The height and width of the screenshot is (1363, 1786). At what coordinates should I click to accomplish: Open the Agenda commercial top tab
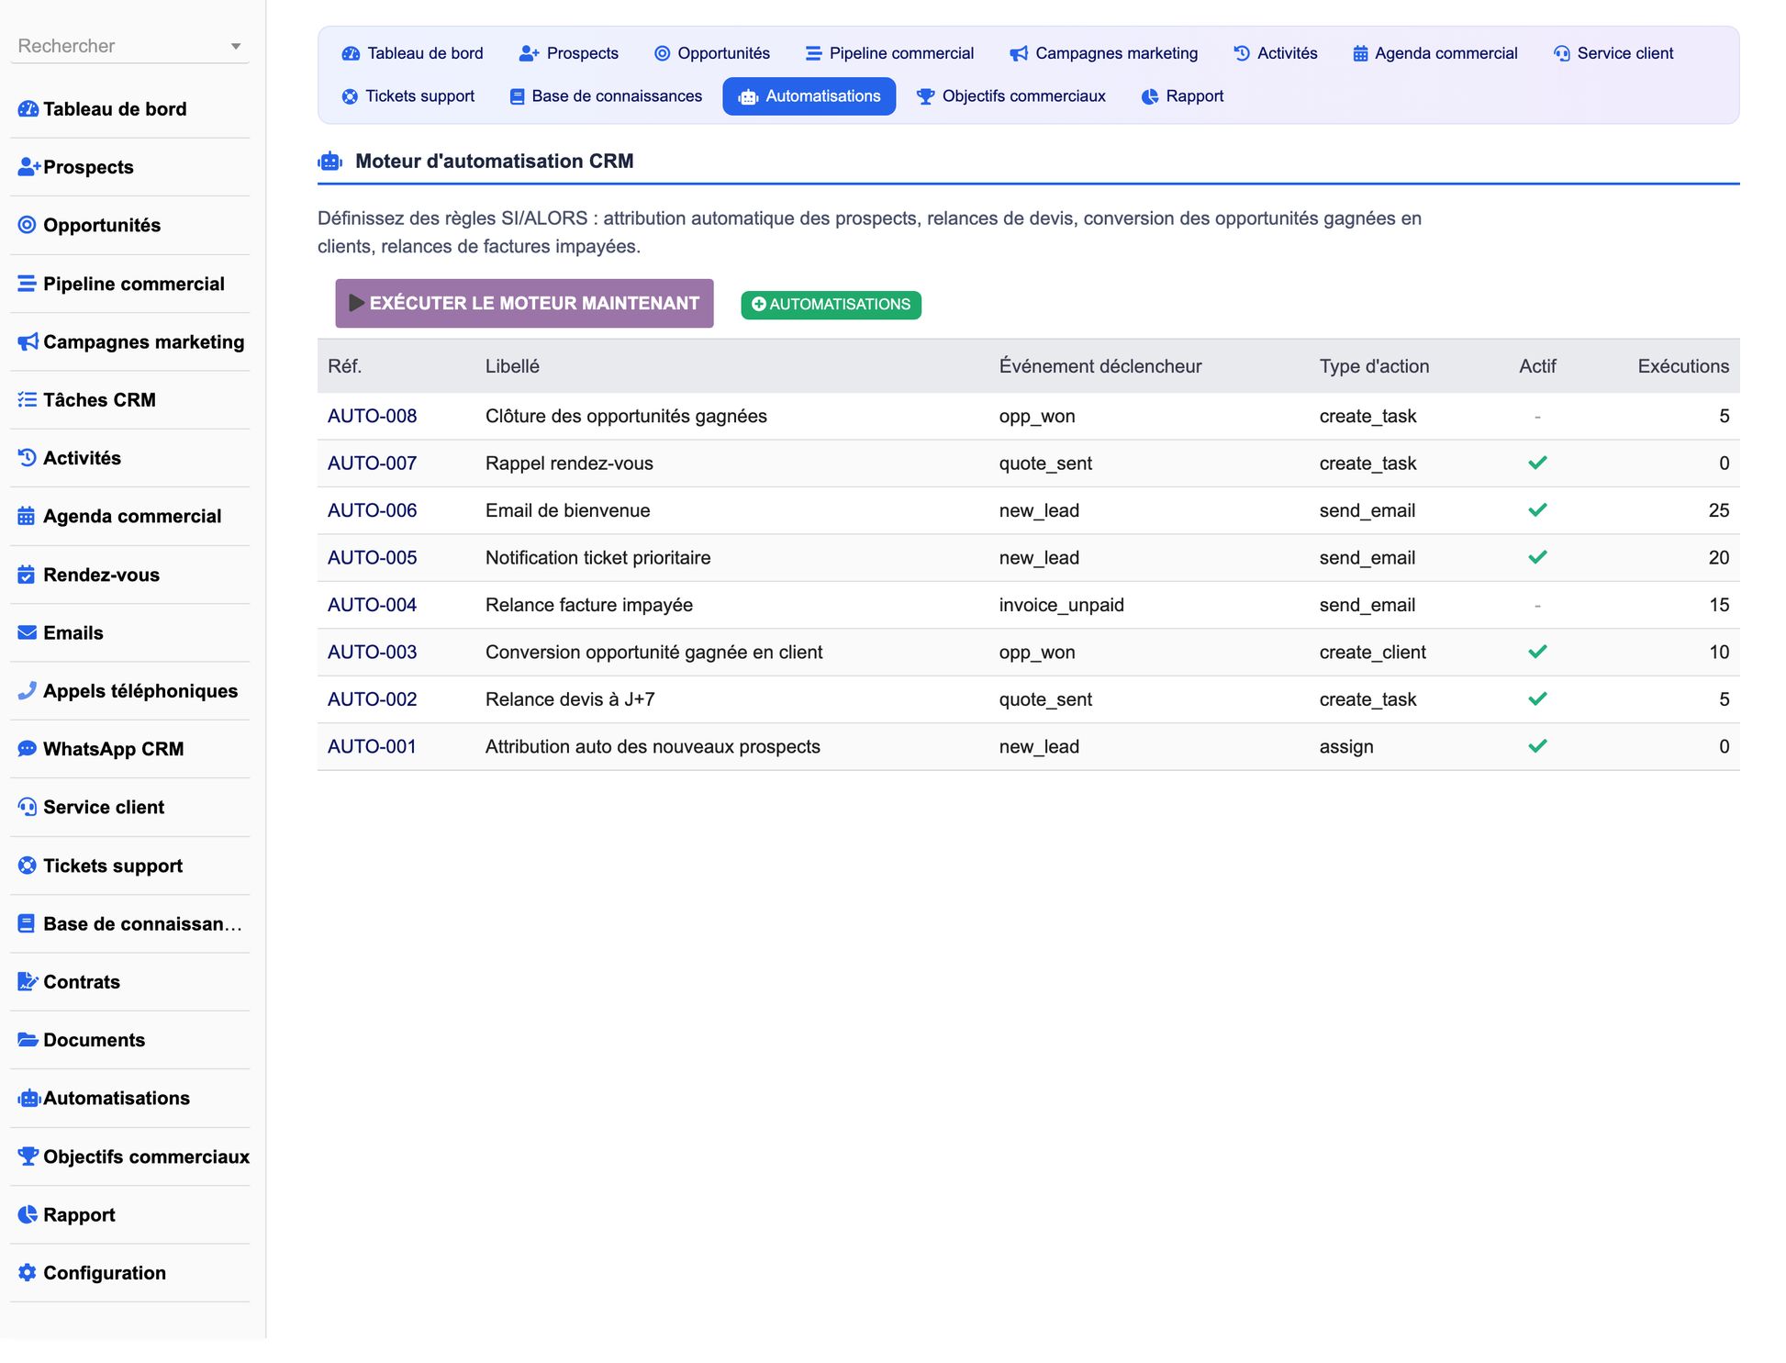pos(1435,53)
